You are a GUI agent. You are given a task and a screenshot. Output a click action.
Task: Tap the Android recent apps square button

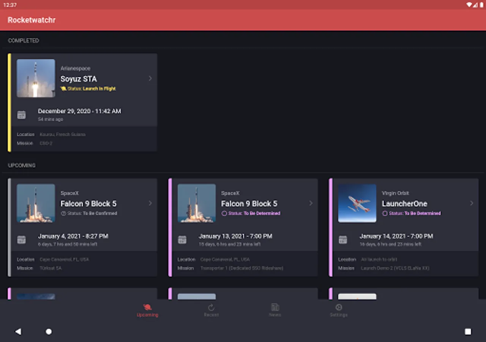point(468,331)
